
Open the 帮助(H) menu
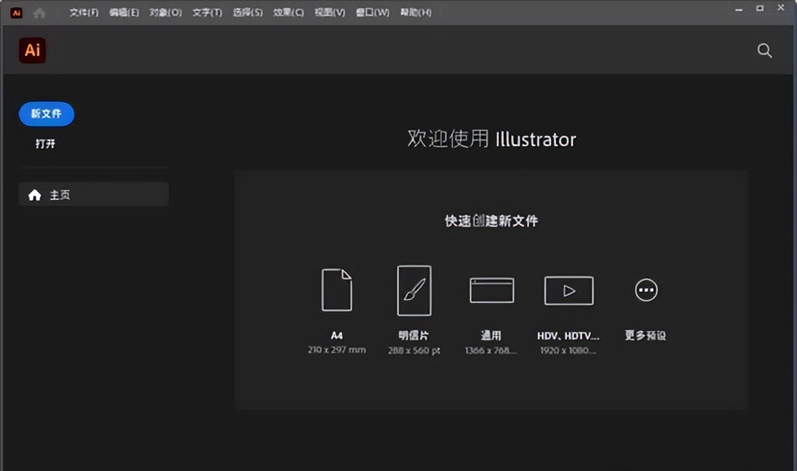tap(415, 12)
